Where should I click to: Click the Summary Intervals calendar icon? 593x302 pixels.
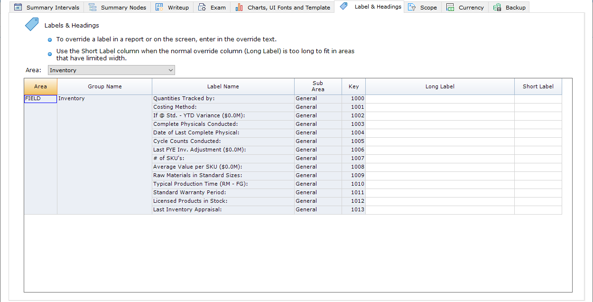point(18,8)
